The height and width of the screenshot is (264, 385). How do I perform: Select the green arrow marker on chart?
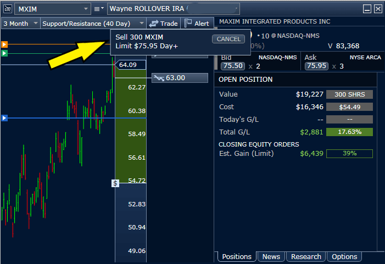coord(4,53)
